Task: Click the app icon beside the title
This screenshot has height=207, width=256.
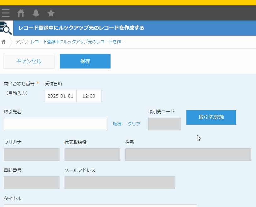Action: pos(6,28)
